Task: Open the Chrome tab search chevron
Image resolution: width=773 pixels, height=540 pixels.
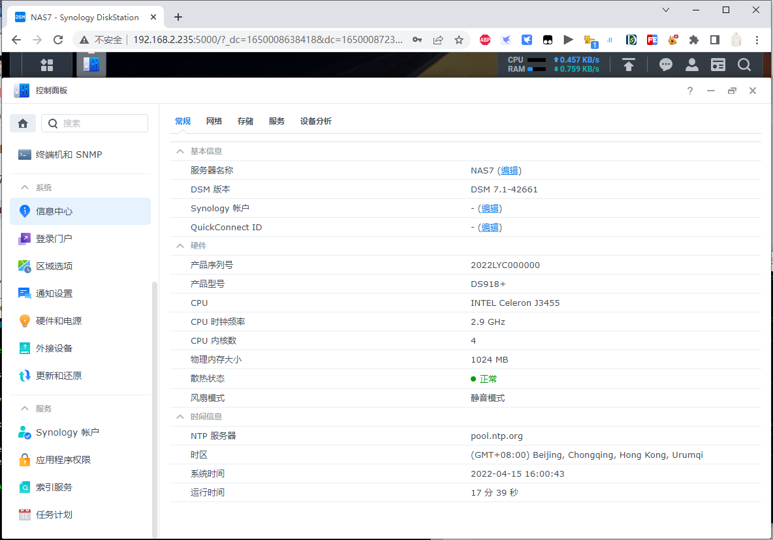Action: (x=666, y=10)
